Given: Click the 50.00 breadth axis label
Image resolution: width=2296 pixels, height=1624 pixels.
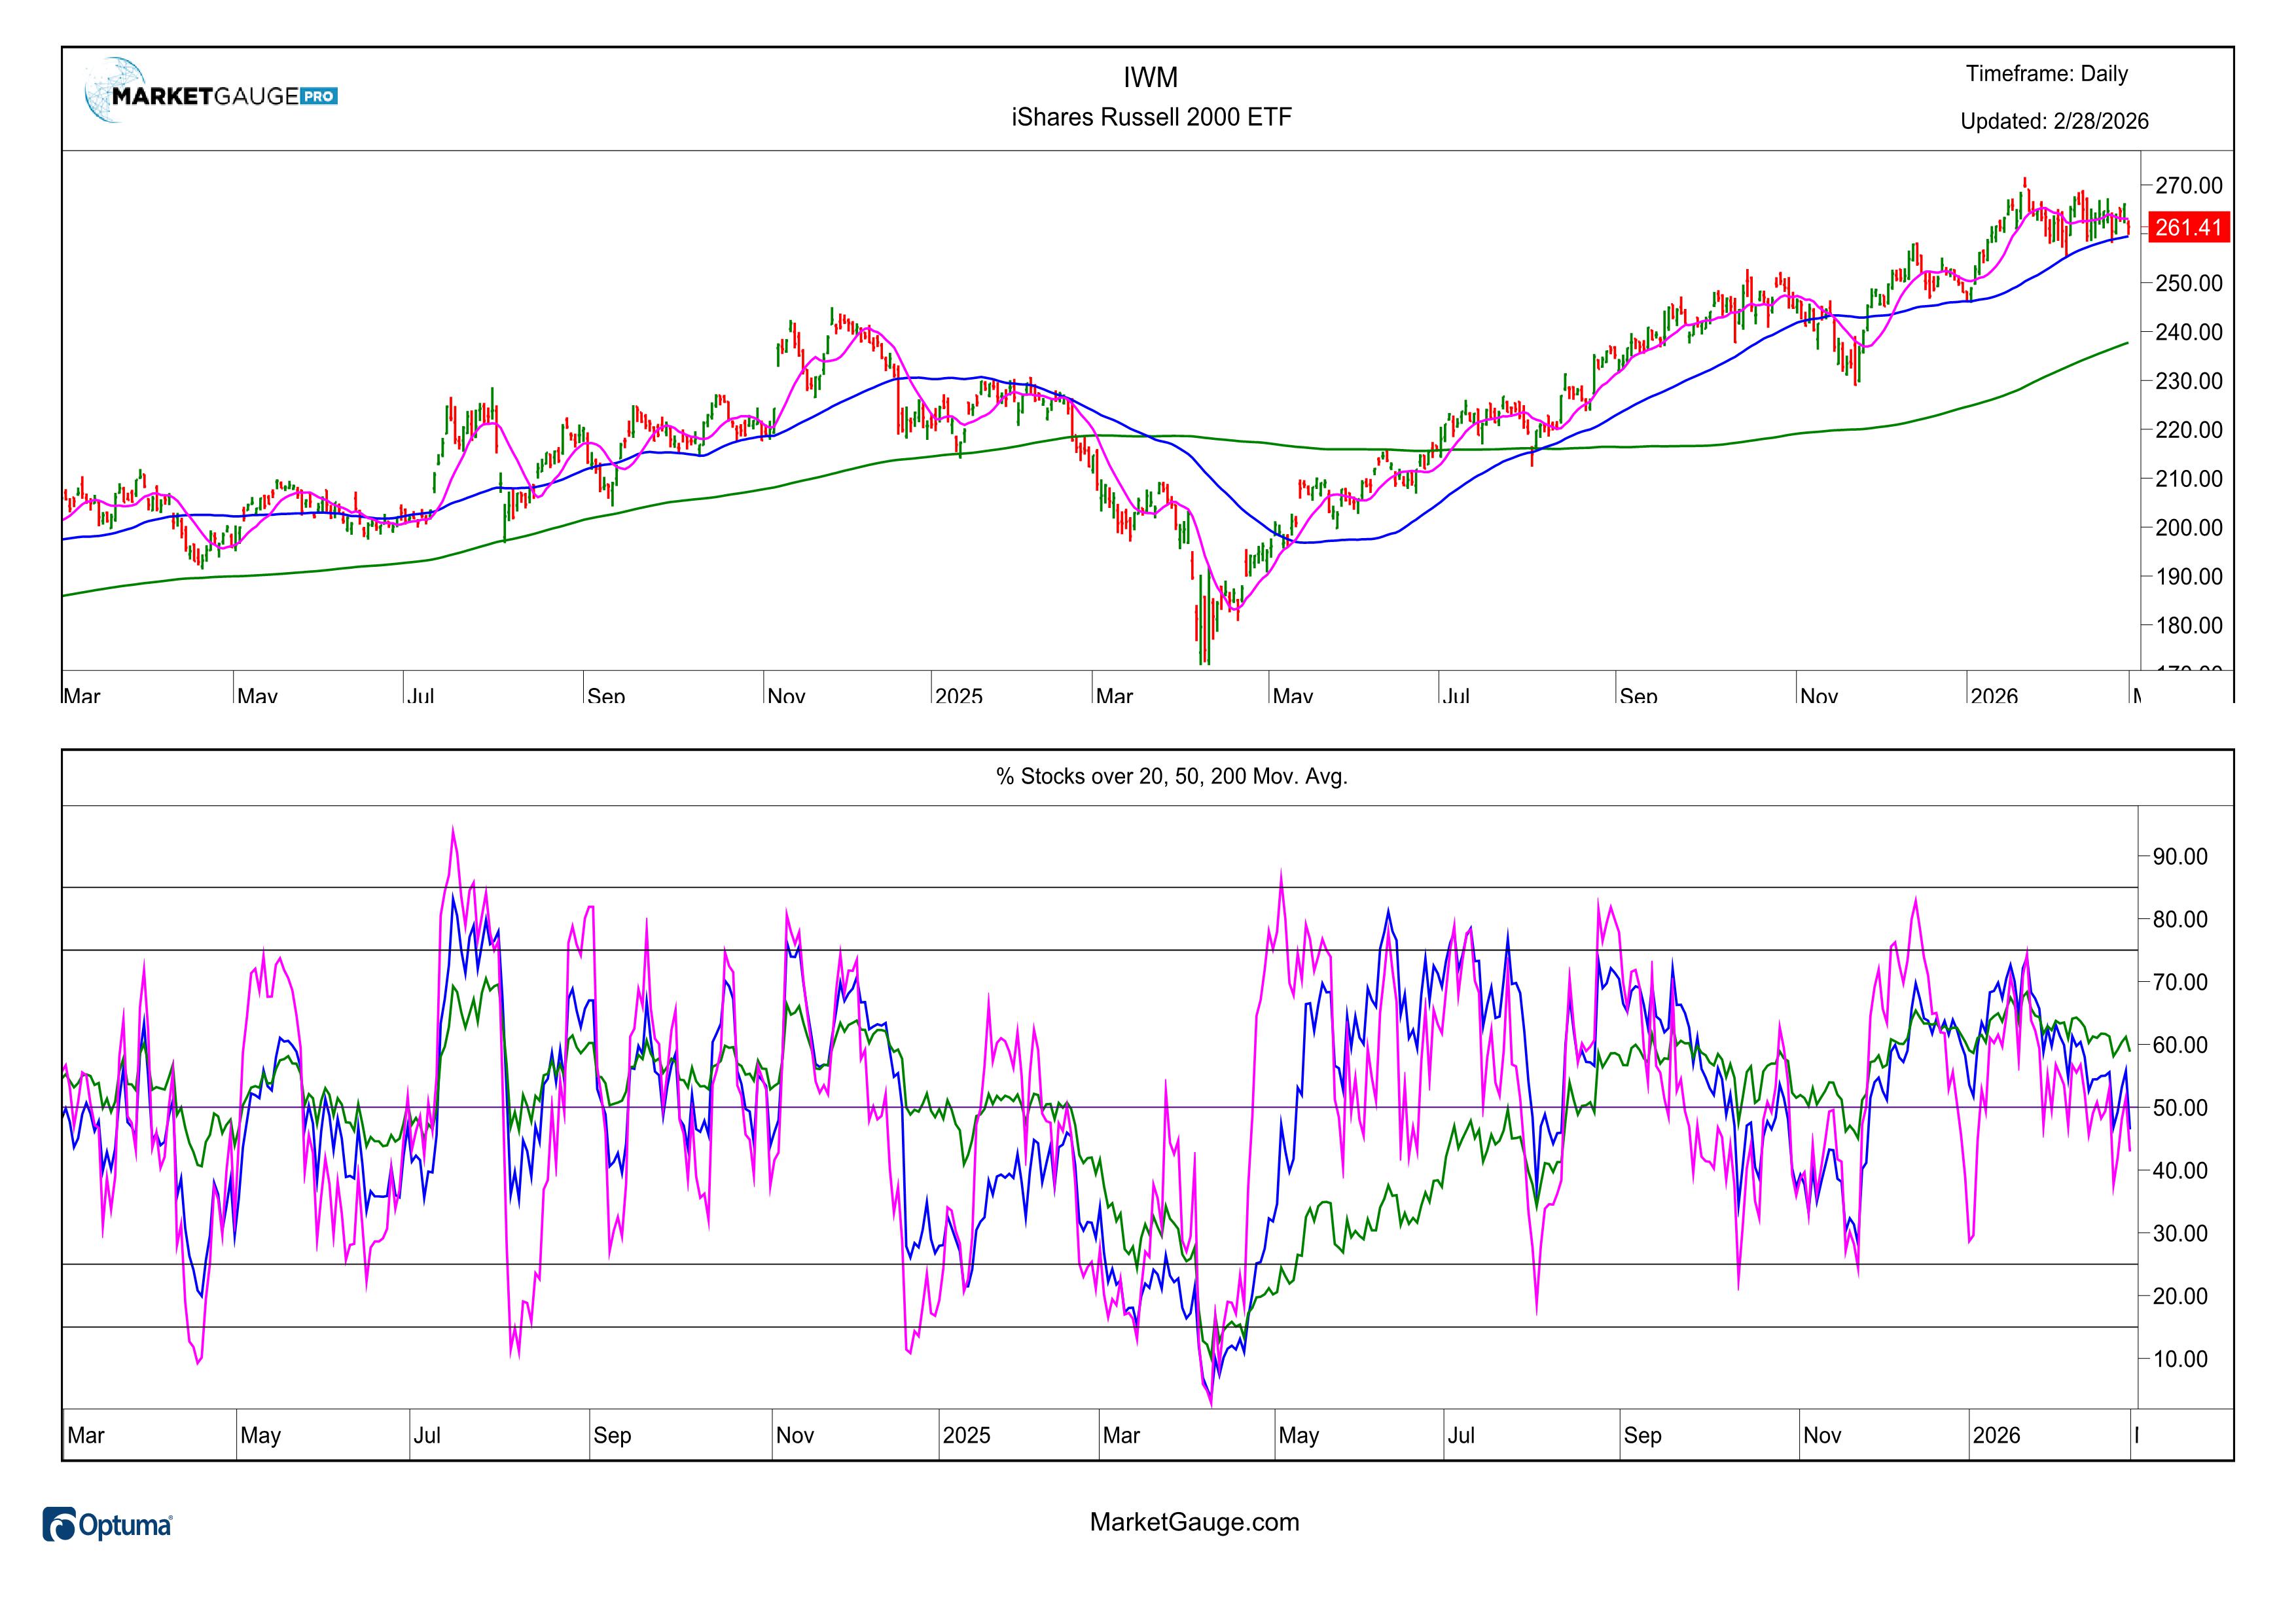Looking at the screenshot, I should (2180, 1107).
